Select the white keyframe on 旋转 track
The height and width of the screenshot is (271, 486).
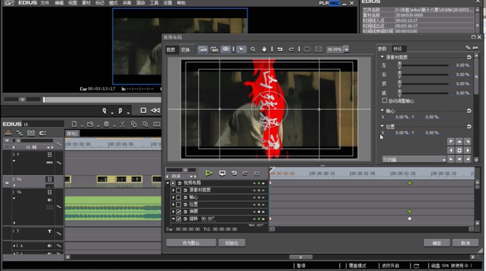coord(409,218)
